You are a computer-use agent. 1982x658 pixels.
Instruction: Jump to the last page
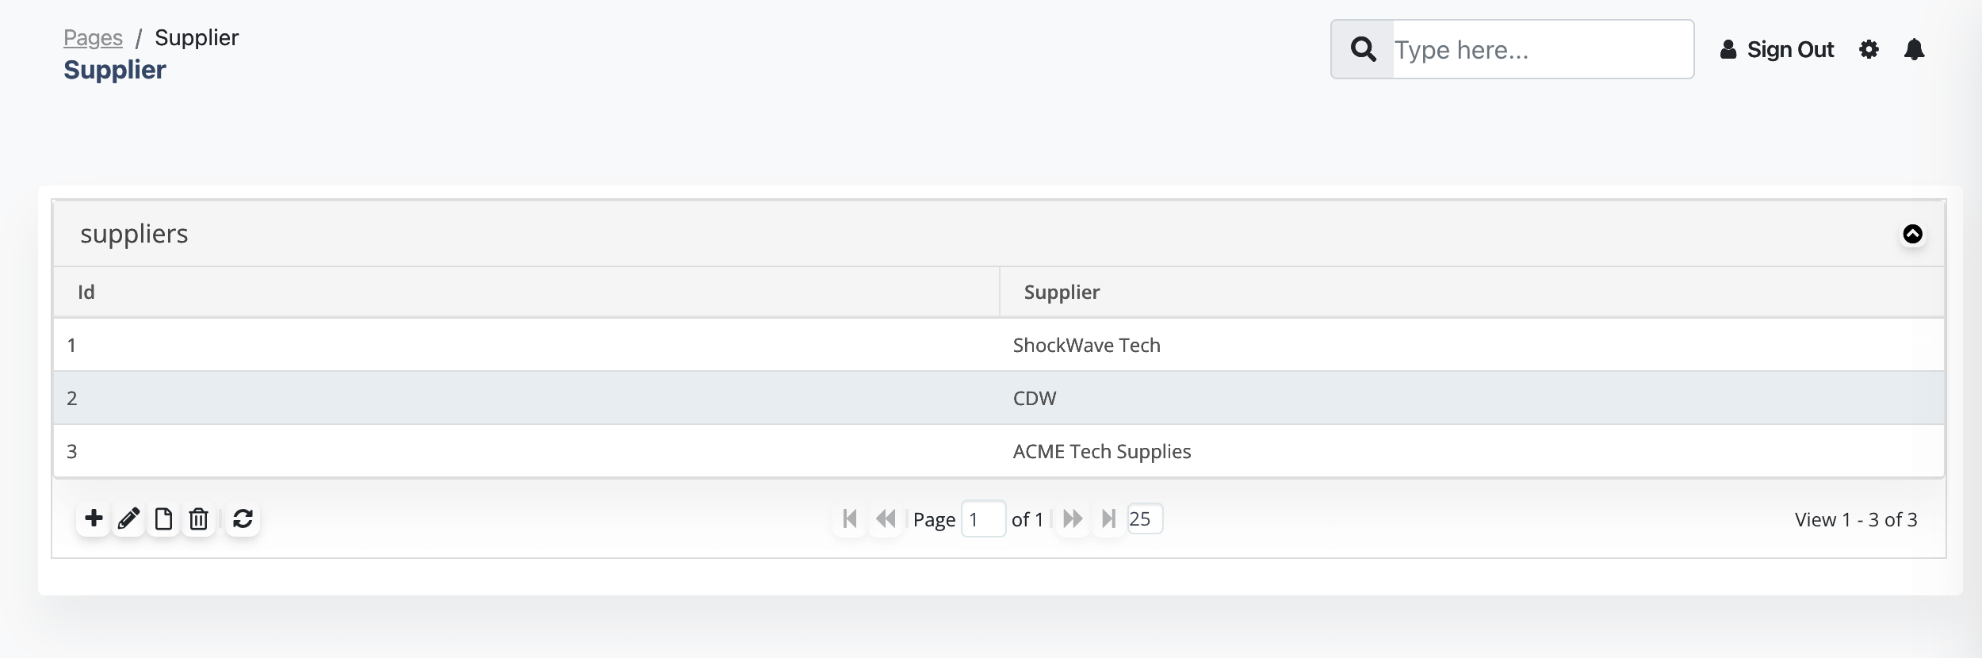pyautogui.click(x=1108, y=518)
